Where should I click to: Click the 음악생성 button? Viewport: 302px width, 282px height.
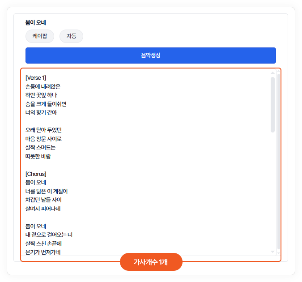pos(150,56)
